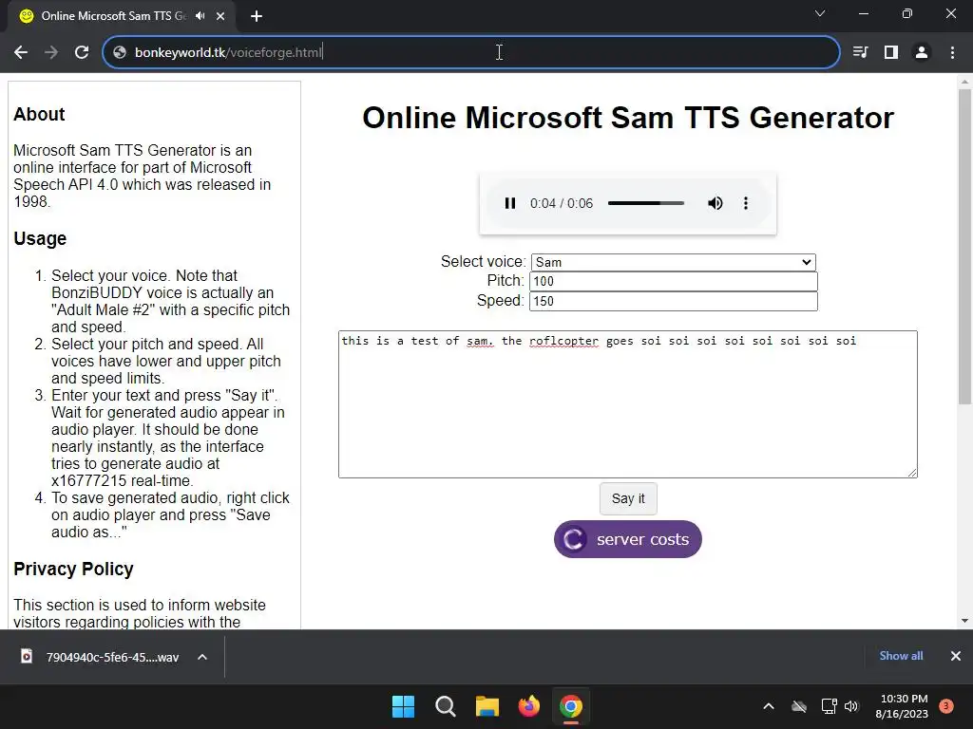Open notifications badge in taskbar
The height and width of the screenshot is (729, 973).
coord(945,706)
